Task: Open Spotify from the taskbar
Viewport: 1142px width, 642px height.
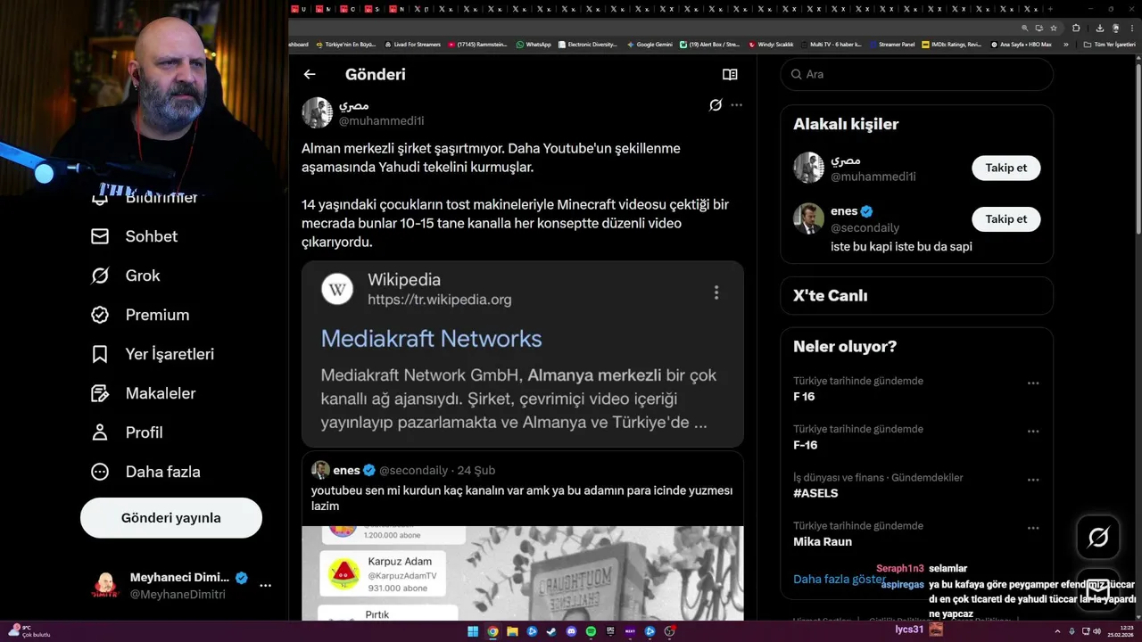Action: pos(591,631)
